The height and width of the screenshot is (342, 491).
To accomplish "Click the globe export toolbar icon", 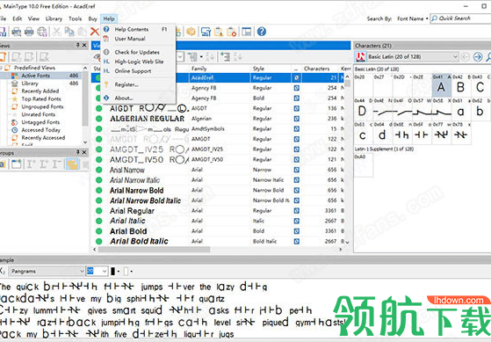I will tap(42, 32).
